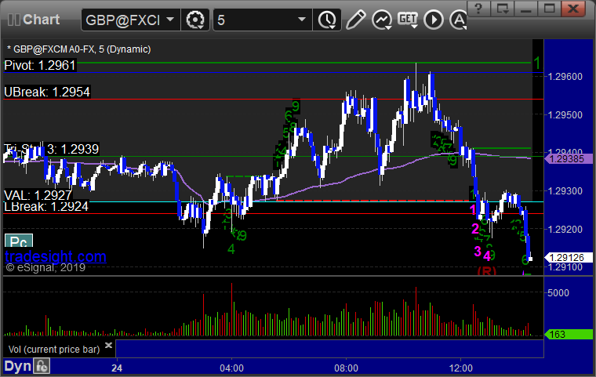The width and height of the screenshot is (596, 377).
Task: Click the 04:00 time axis label
Action: pyautogui.click(x=231, y=368)
